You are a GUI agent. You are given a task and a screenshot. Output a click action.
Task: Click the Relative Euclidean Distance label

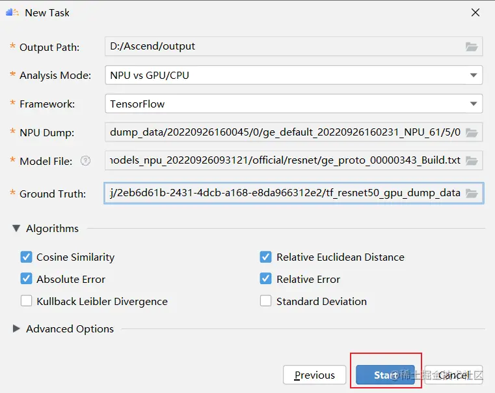coord(340,257)
